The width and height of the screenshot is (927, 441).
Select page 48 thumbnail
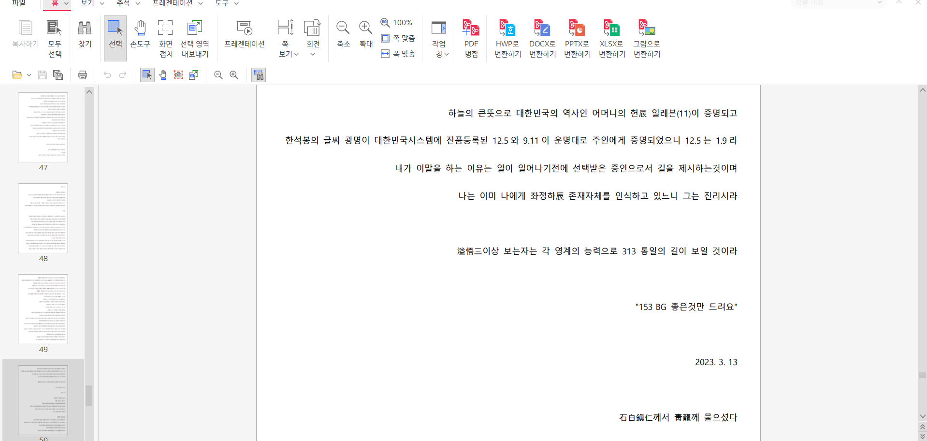point(43,219)
